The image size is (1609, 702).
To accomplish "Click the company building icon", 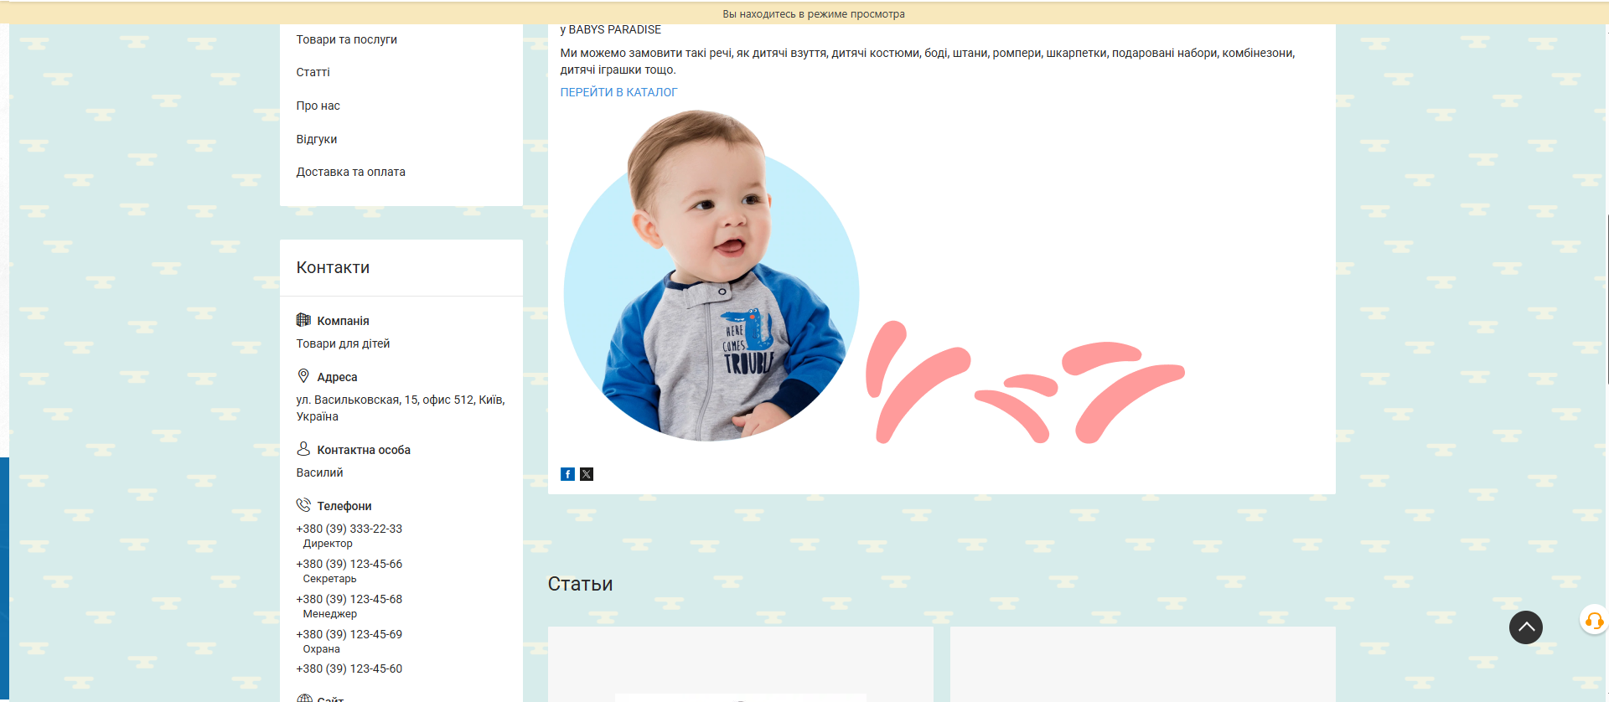I will pos(303,320).
